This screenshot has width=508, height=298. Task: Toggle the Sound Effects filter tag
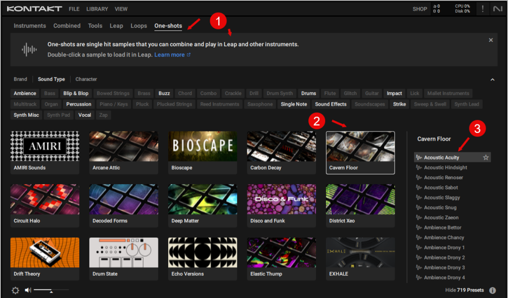[x=331, y=104]
